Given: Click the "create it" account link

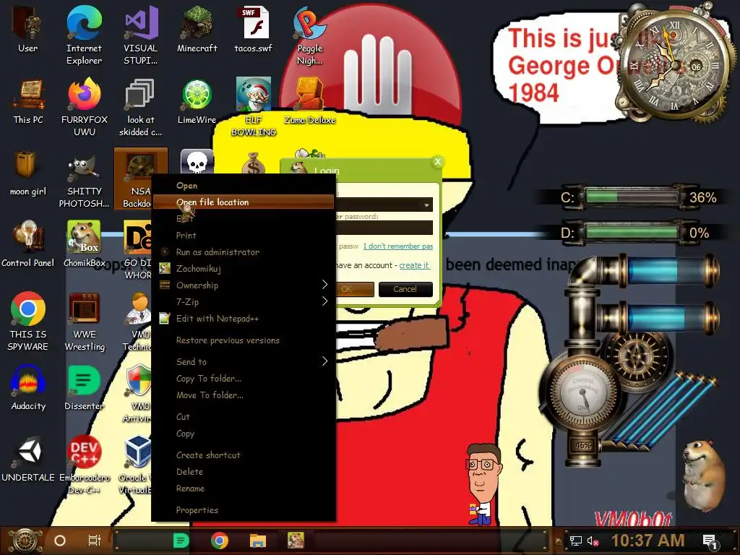Looking at the screenshot, I should coord(414,265).
